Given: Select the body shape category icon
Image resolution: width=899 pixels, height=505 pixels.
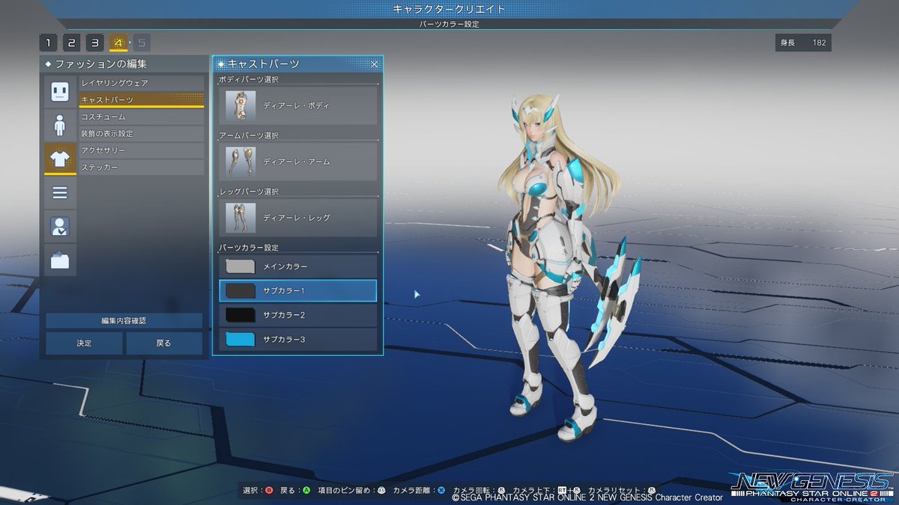Looking at the screenshot, I should 60,125.
